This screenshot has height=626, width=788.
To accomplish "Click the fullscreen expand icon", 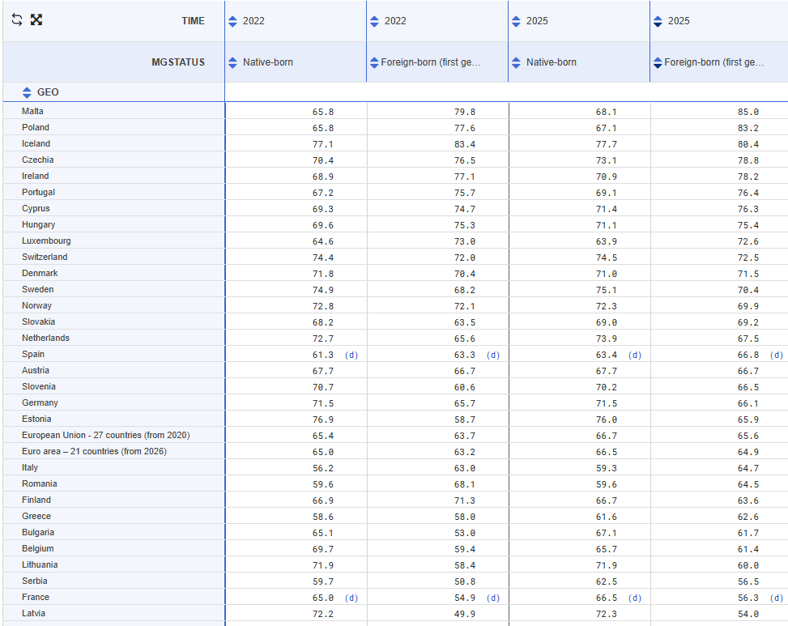I will 36,19.
